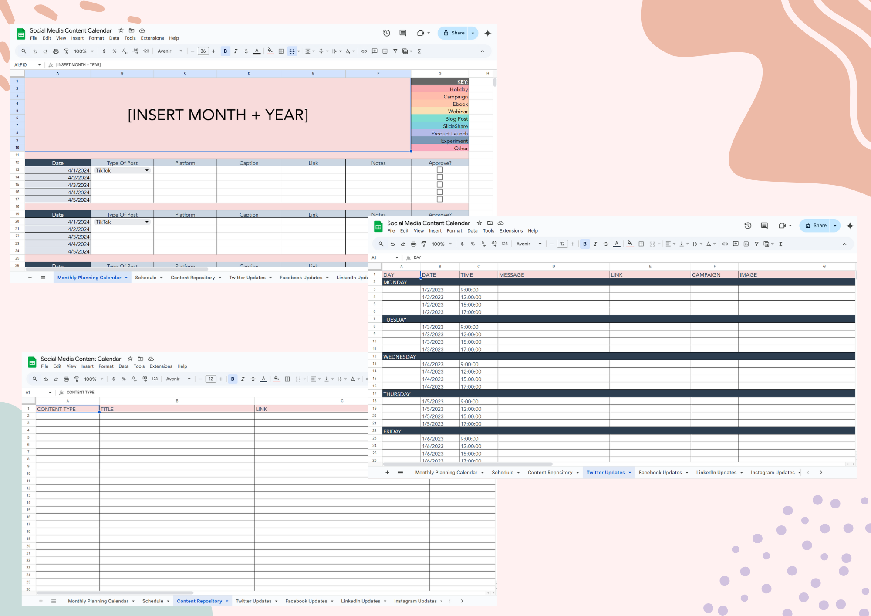Screen dimensions: 871x616
Task: Open the Extensions menu
Action: pyautogui.click(x=152, y=38)
